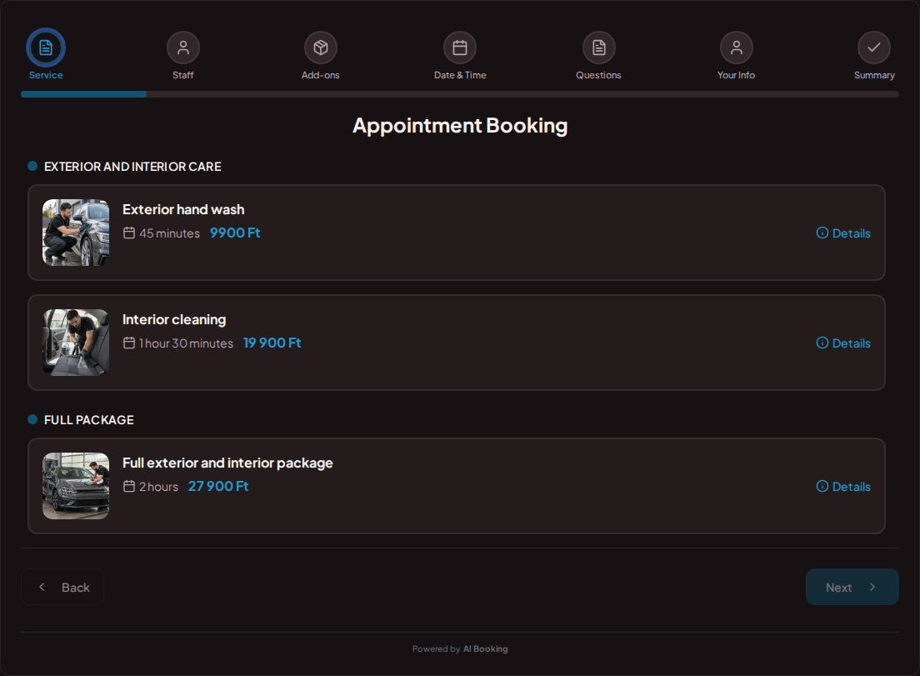Choose the Exterior hand wash service title
This screenshot has width=920, height=676.
pos(183,209)
